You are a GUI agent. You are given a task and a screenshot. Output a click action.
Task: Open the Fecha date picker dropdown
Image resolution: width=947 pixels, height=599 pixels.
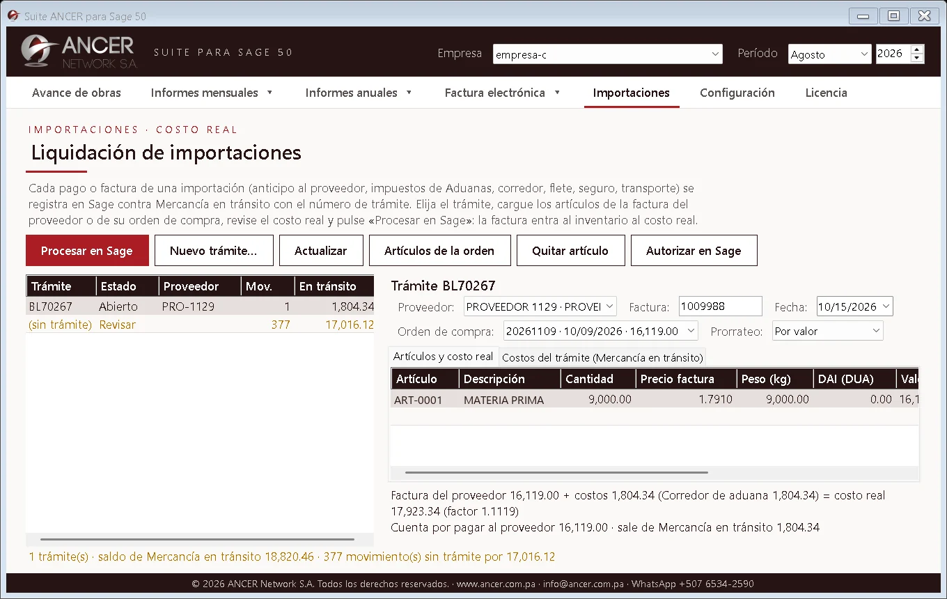[x=886, y=306]
